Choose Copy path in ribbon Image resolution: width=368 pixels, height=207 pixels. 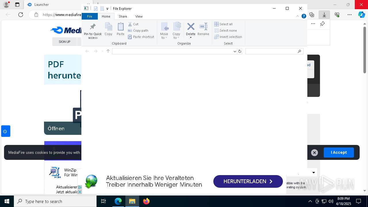(138, 30)
